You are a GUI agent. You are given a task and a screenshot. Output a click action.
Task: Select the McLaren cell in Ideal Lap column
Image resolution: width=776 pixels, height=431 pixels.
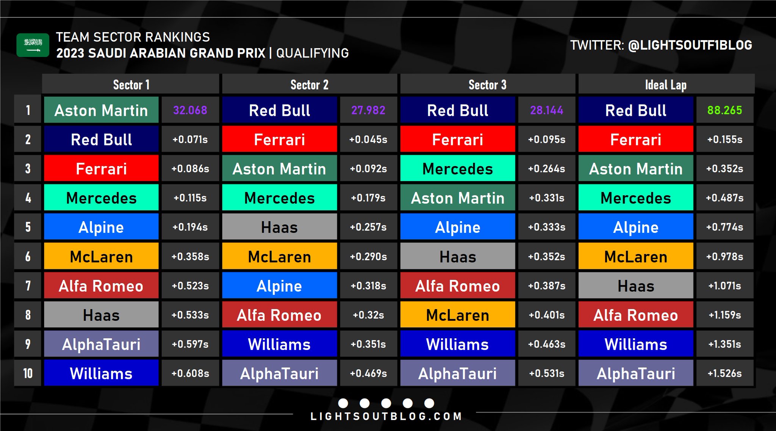(636, 256)
